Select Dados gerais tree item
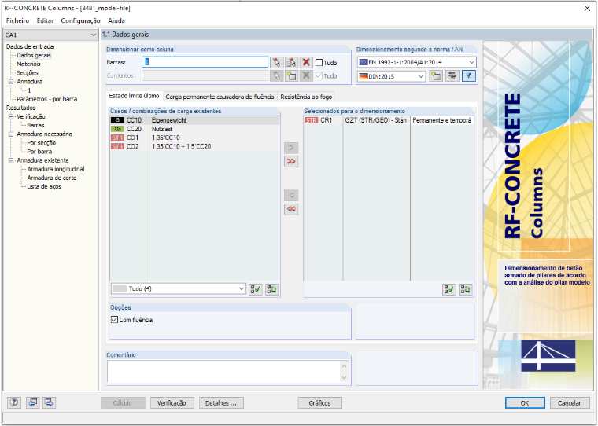Screen dimensions: 598x426 point(34,55)
